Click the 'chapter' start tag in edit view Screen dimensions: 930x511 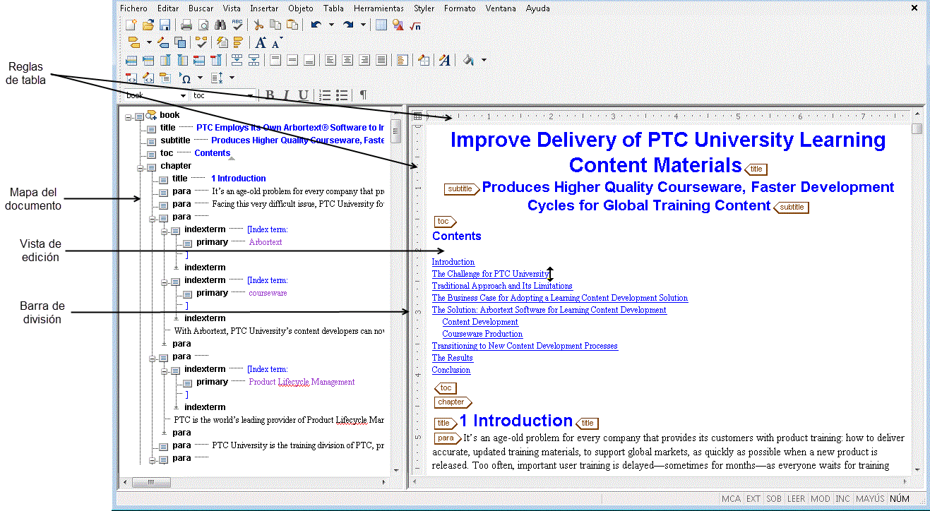tap(453, 402)
